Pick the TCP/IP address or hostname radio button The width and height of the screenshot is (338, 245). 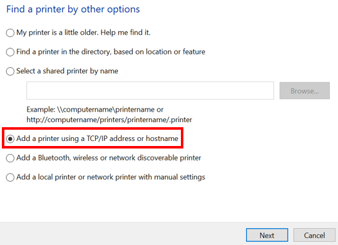tap(10, 139)
